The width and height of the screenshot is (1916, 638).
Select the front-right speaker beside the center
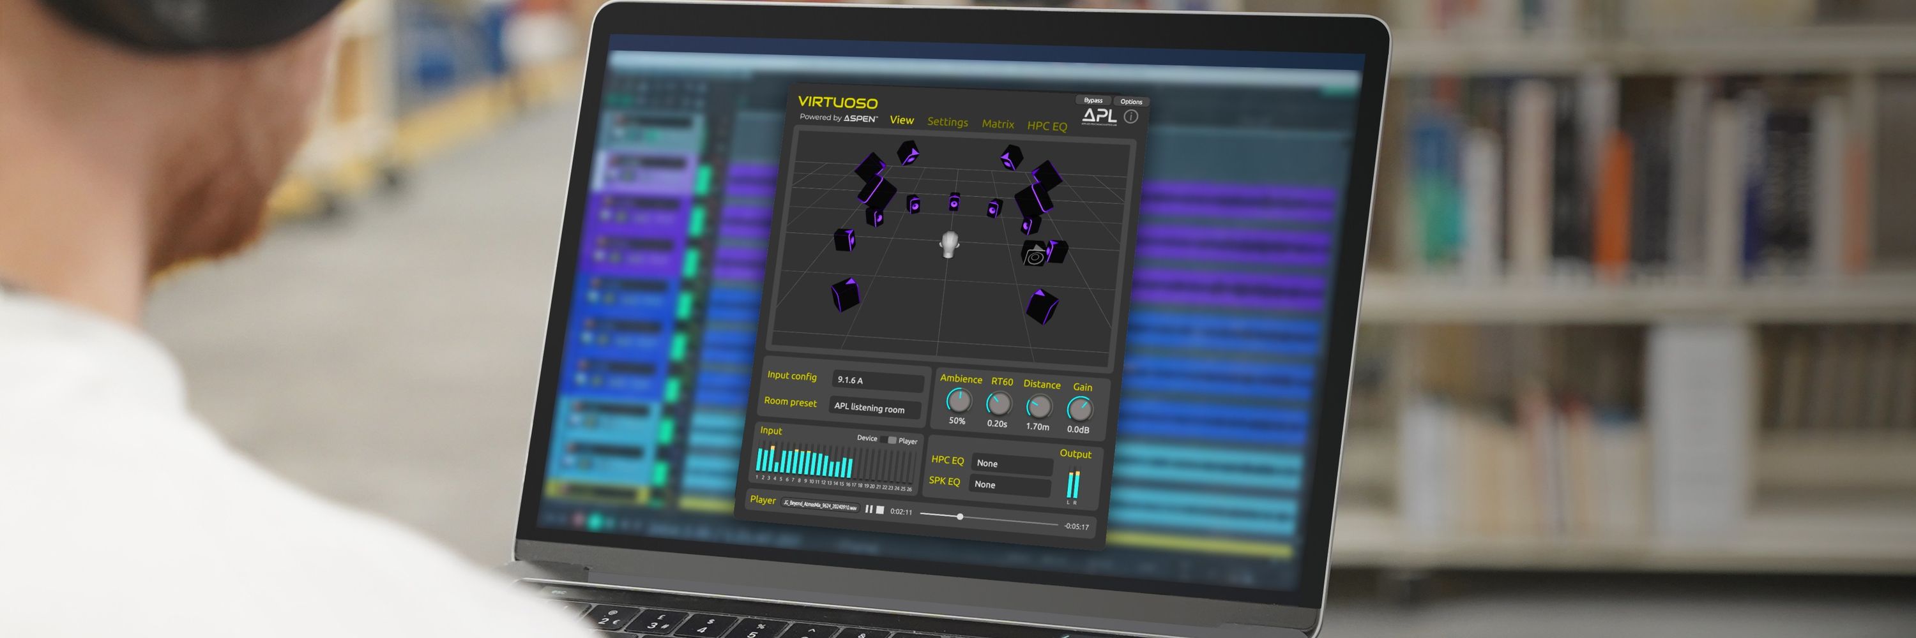pos(994,208)
